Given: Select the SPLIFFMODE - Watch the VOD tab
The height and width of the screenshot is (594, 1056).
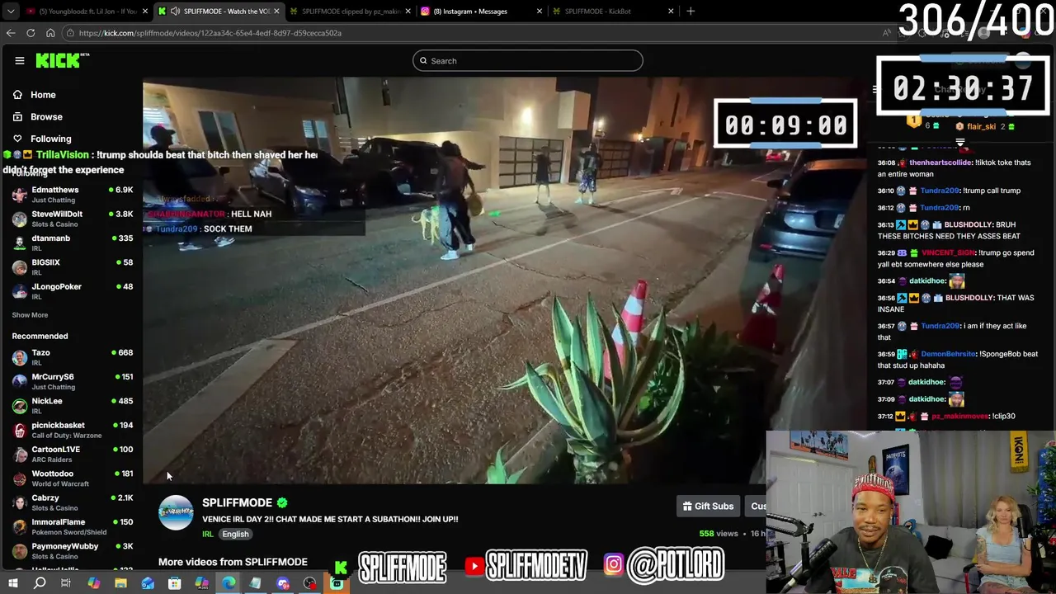Looking at the screenshot, I should click(219, 12).
